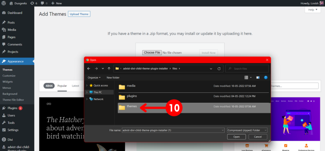Image resolution: width=325 pixels, height=151 pixels.
Task: Open the Background submenu link
Action: coord(10,94)
